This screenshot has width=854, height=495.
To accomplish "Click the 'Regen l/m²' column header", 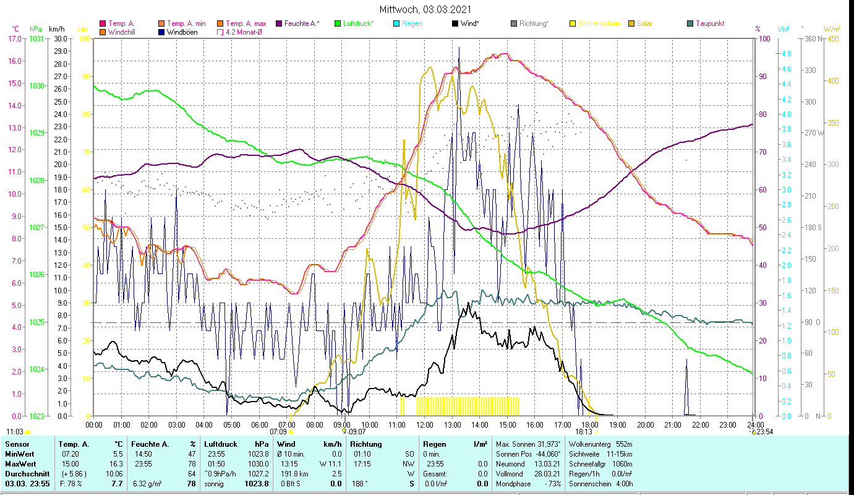I will 455,444.
